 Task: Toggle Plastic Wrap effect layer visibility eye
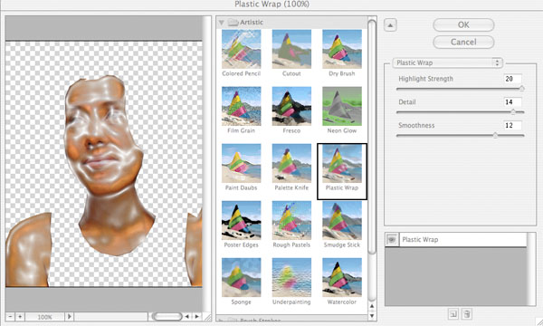[392, 239]
